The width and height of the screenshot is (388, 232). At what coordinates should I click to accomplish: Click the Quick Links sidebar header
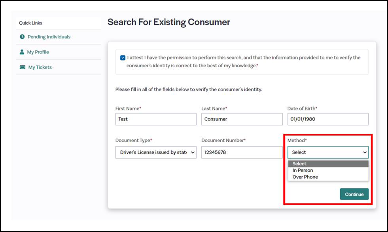tap(30, 23)
